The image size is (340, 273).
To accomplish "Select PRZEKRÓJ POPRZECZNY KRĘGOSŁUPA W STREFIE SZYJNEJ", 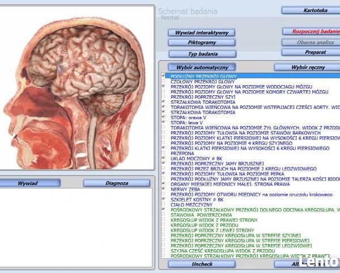I will pos(236,236).
